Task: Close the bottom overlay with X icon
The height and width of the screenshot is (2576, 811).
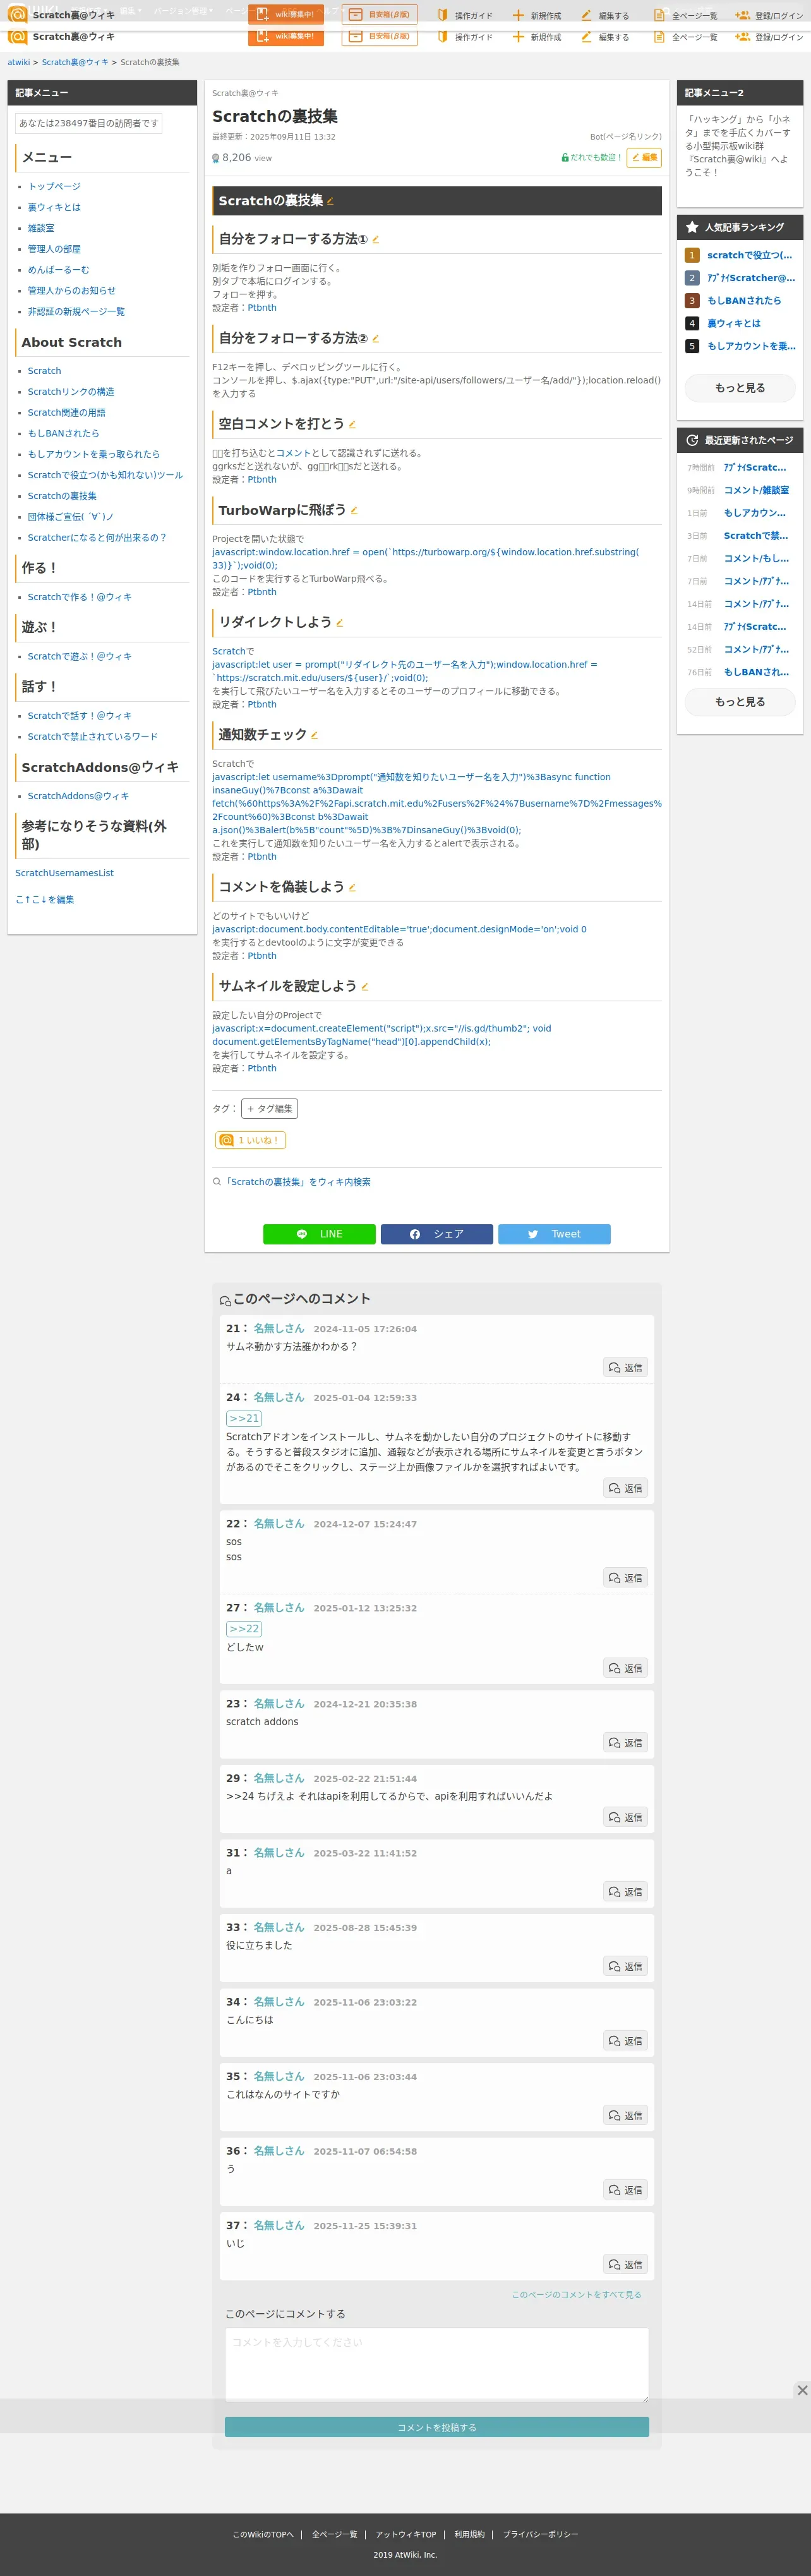Action: [801, 2390]
